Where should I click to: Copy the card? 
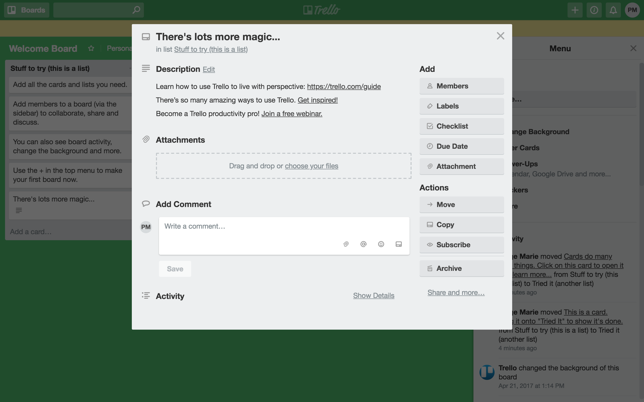[461, 225]
